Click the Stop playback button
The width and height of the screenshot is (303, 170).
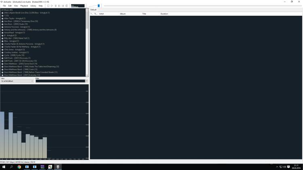point(48,6)
